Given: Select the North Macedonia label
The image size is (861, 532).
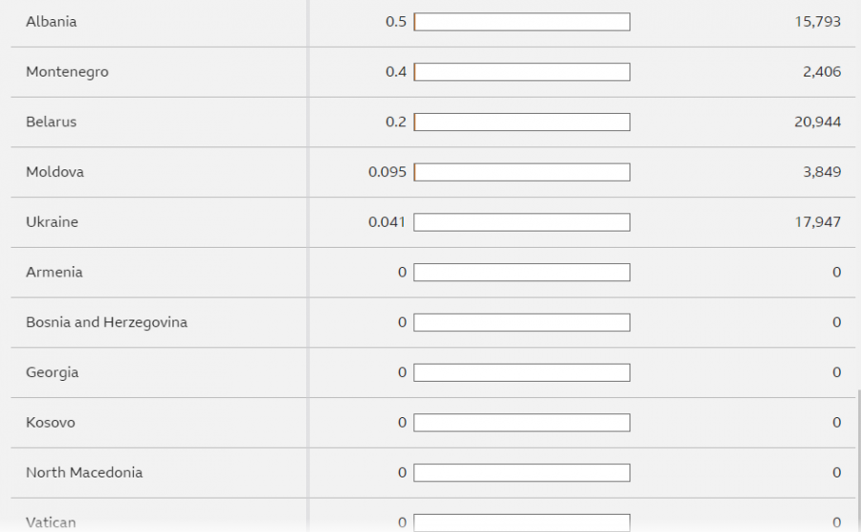Looking at the screenshot, I should [84, 473].
